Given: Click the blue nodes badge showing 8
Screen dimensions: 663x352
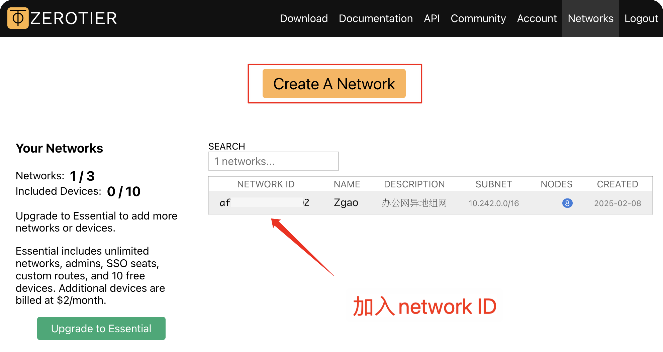Looking at the screenshot, I should (567, 203).
